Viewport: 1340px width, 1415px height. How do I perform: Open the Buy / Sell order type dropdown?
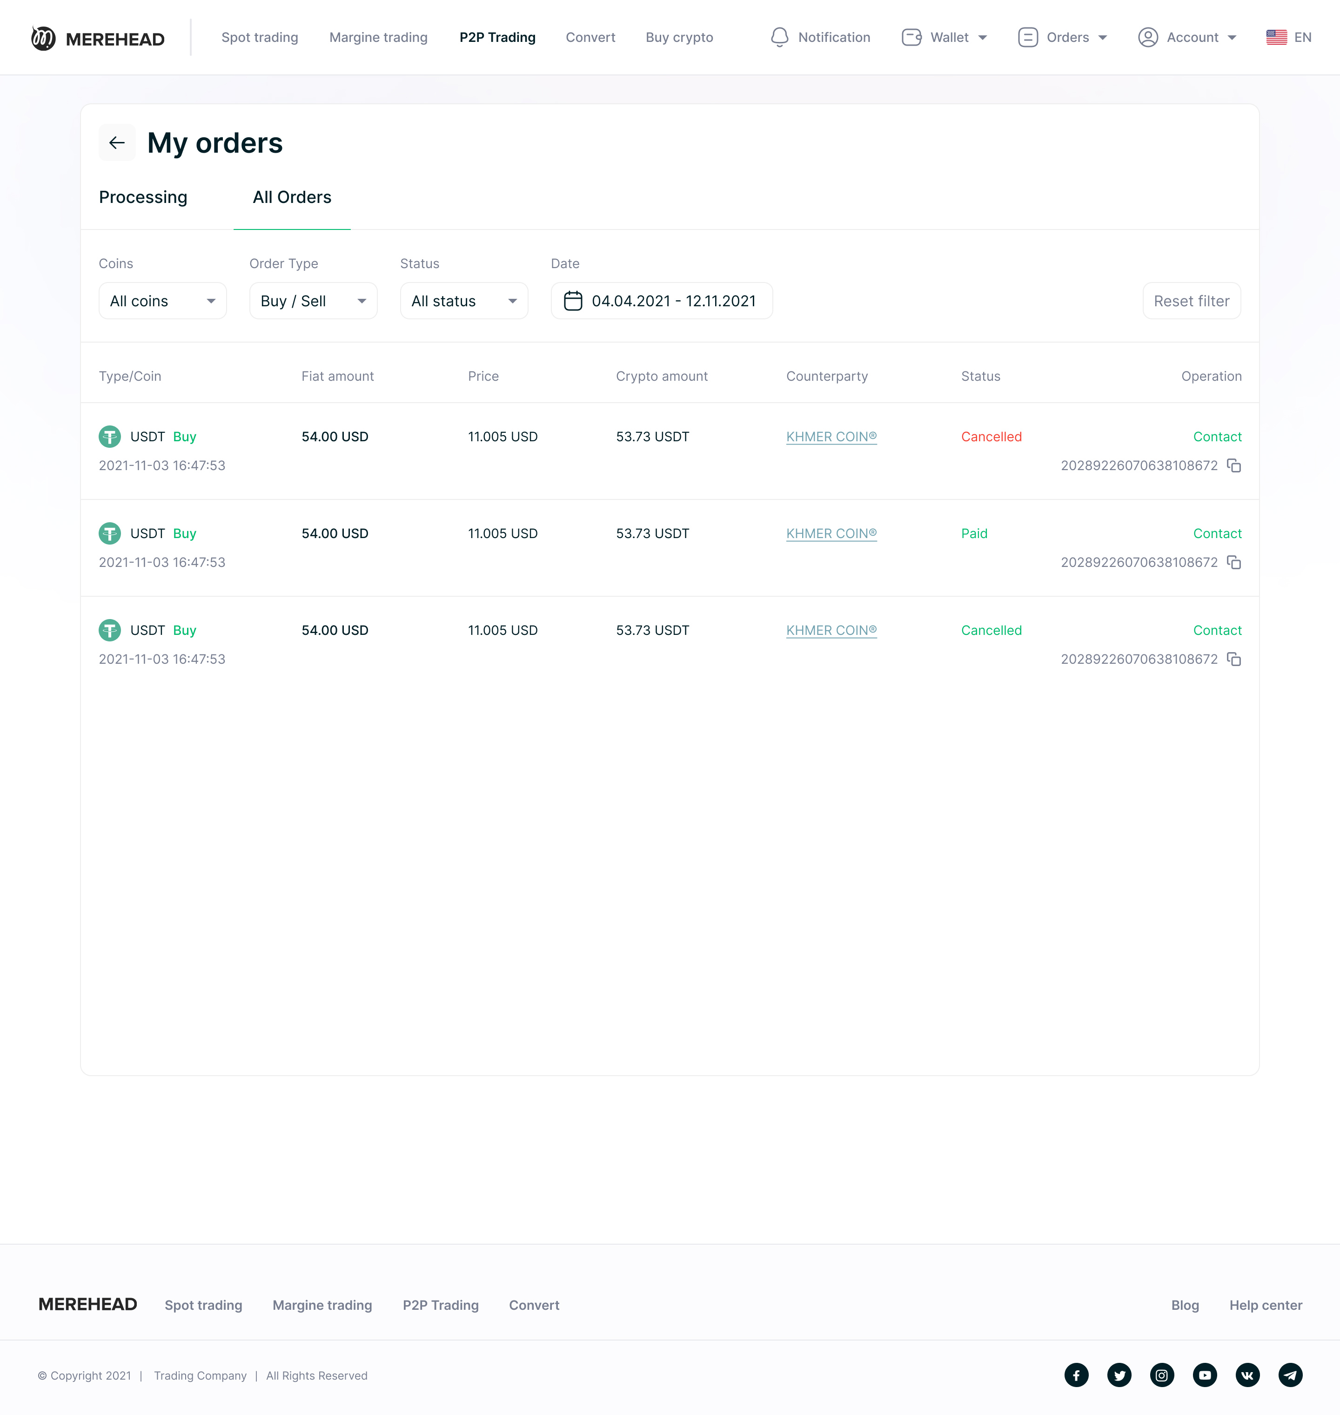point(313,301)
